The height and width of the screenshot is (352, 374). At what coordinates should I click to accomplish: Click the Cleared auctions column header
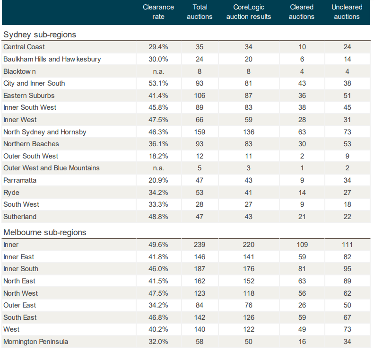click(302, 12)
